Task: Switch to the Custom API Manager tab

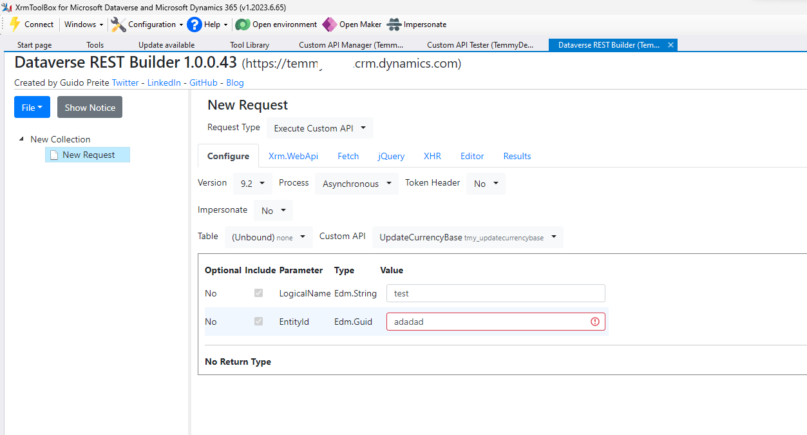Action: [351, 45]
